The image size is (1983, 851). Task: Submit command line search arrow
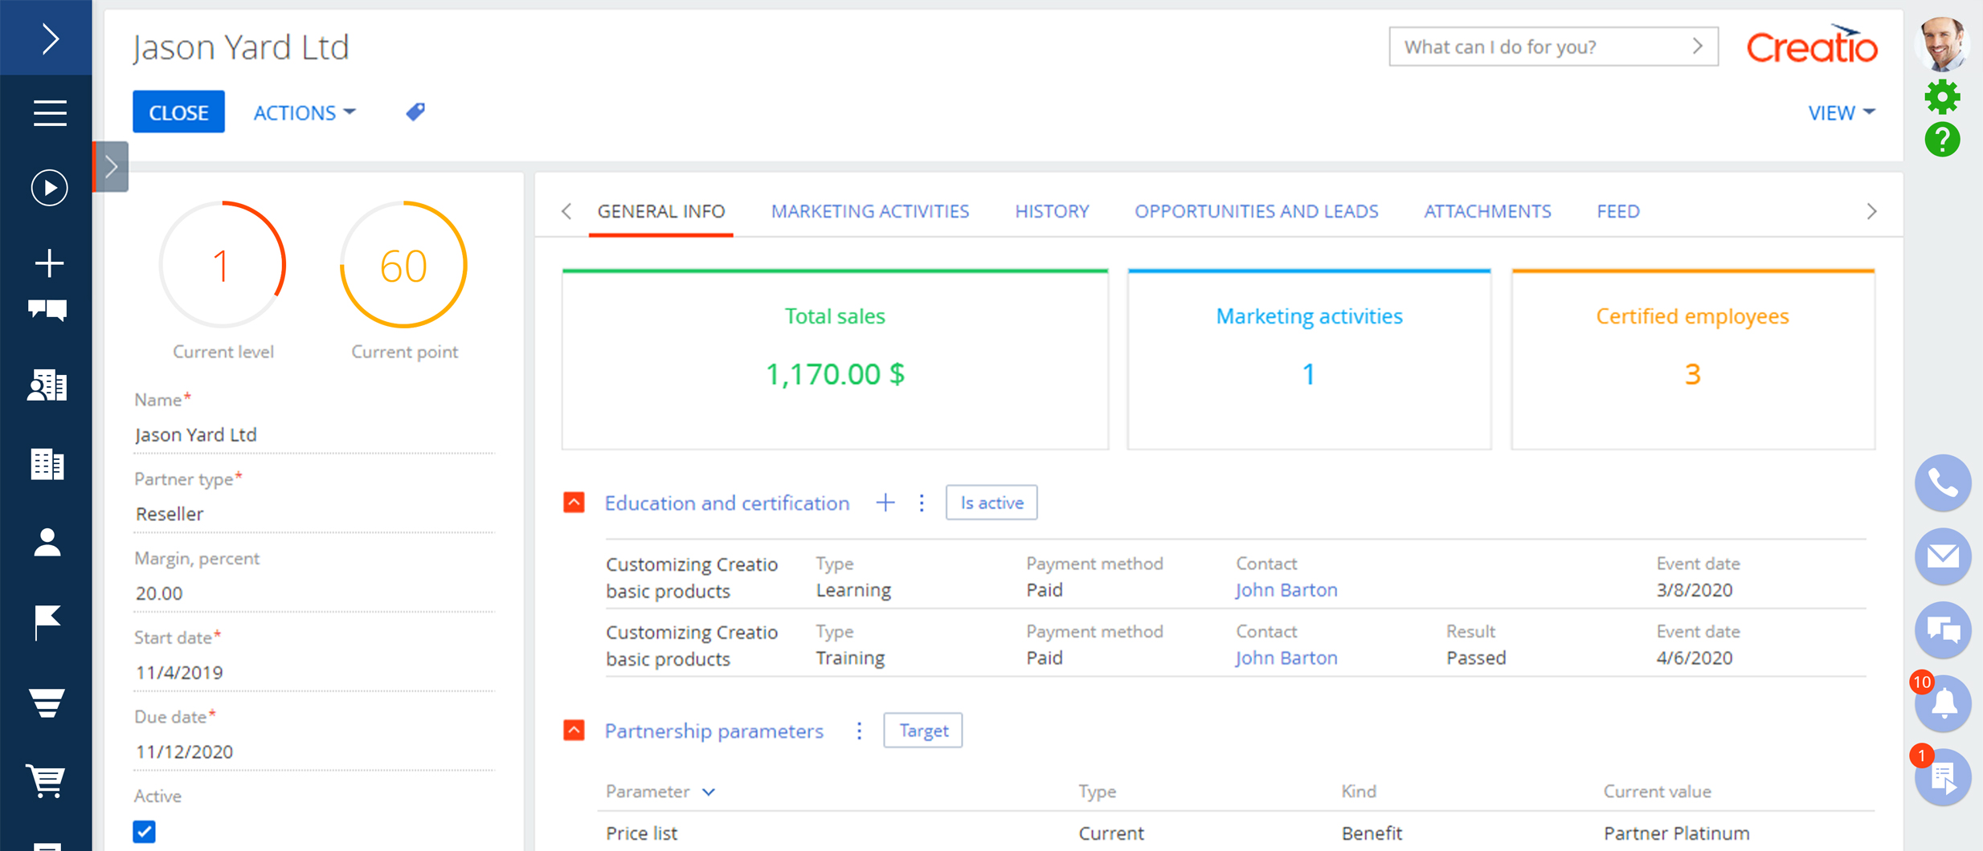(1697, 47)
